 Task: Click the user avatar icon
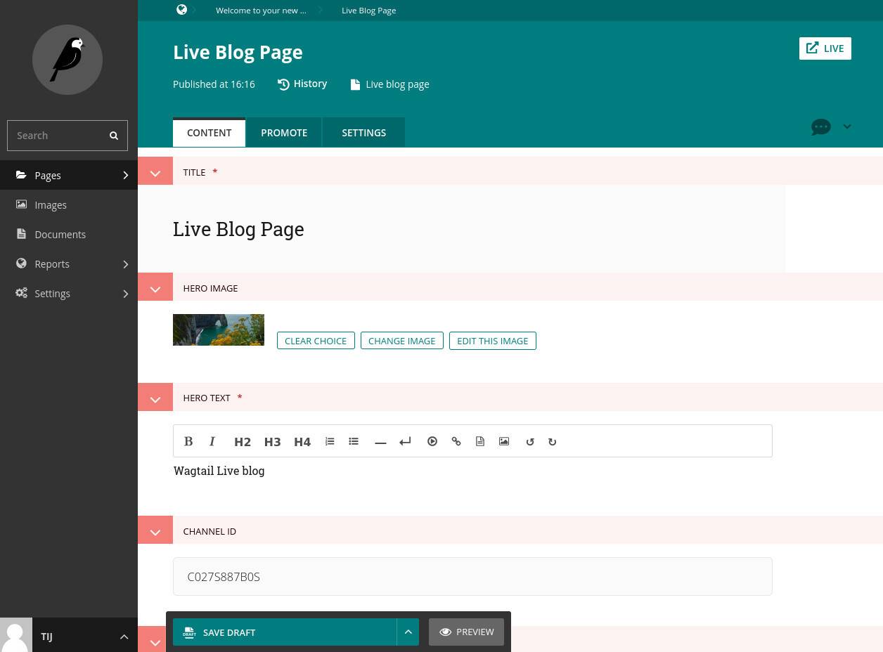click(x=15, y=635)
